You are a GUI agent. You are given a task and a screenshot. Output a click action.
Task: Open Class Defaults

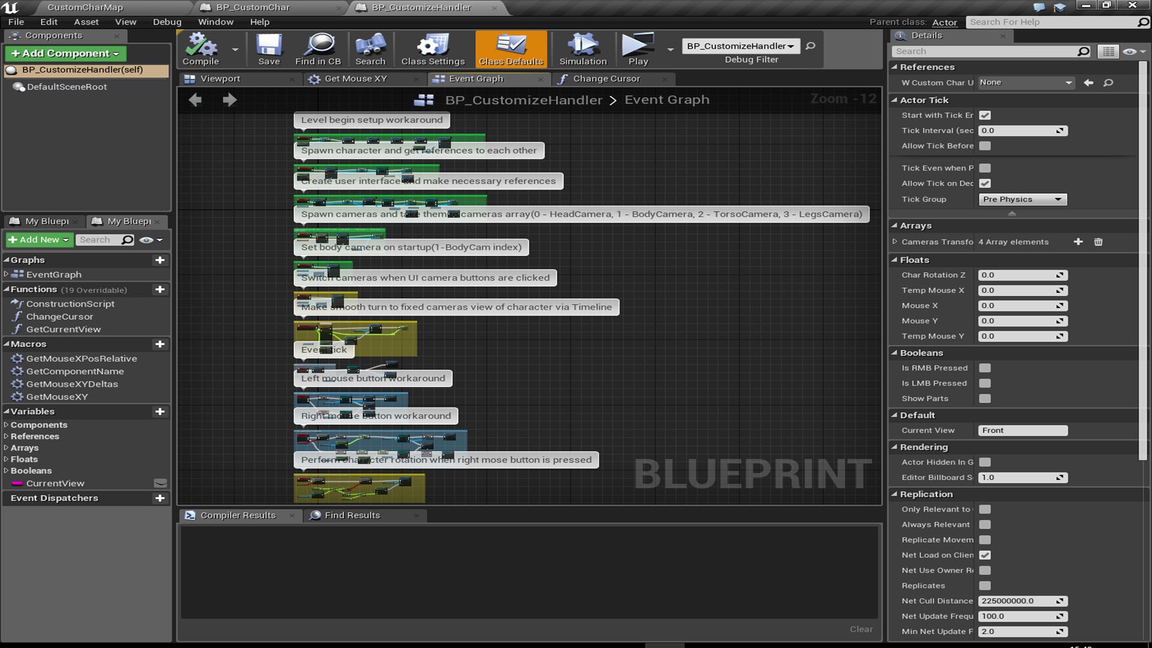[x=511, y=49]
